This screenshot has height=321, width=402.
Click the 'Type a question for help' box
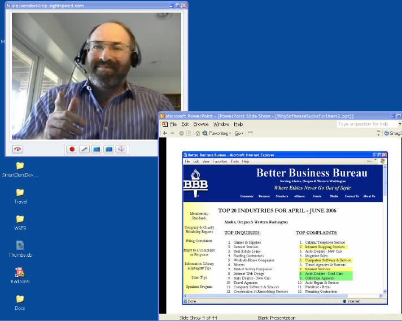click(x=366, y=124)
